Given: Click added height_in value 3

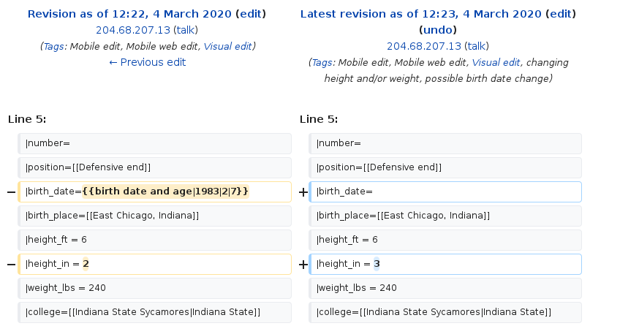Looking at the screenshot, I should pyautogui.click(x=377, y=264).
